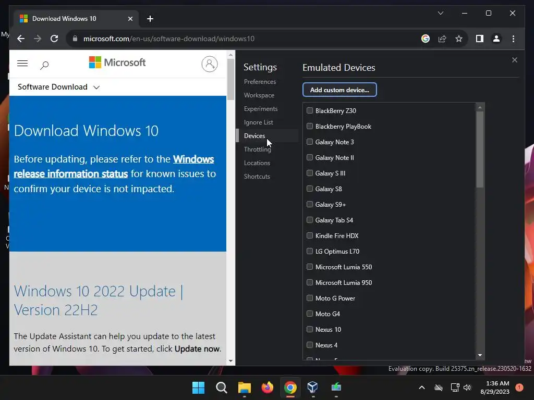Screen dimensions: 534x400
Task: Close the Download Windows 10 tab
Action: tap(130, 19)
